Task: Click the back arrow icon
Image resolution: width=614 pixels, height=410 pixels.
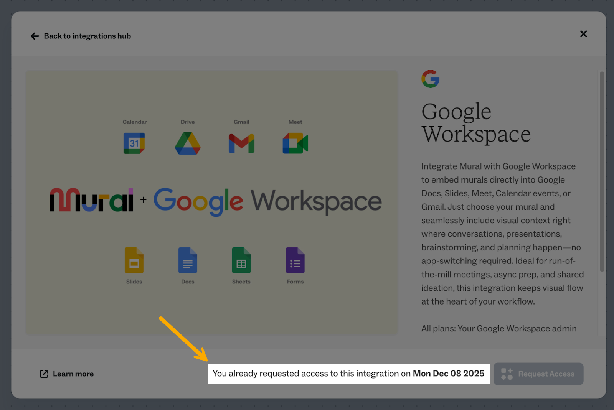Action: tap(35, 36)
